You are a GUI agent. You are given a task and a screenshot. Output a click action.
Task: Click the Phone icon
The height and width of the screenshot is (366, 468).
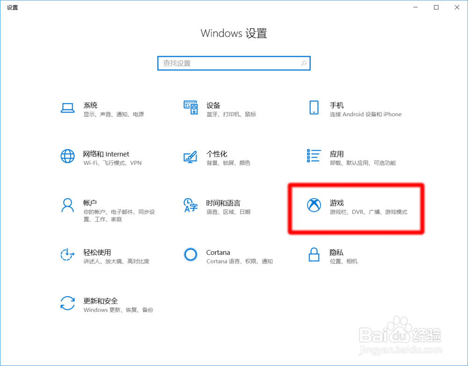tap(314, 108)
